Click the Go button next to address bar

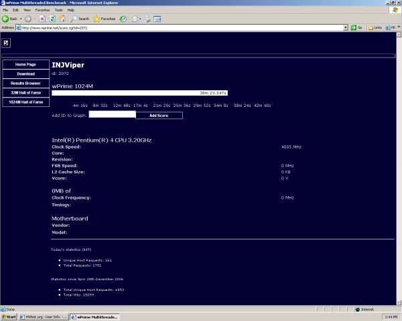coord(356,27)
